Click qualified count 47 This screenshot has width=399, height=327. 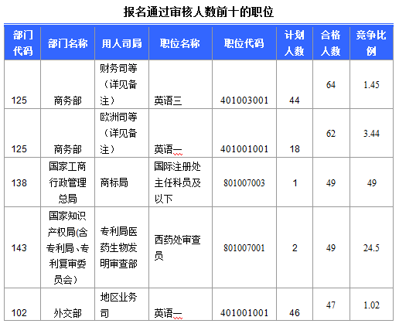click(331, 305)
